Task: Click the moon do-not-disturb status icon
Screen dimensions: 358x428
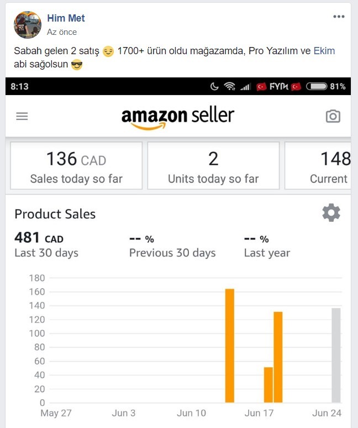Action: tap(214, 86)
